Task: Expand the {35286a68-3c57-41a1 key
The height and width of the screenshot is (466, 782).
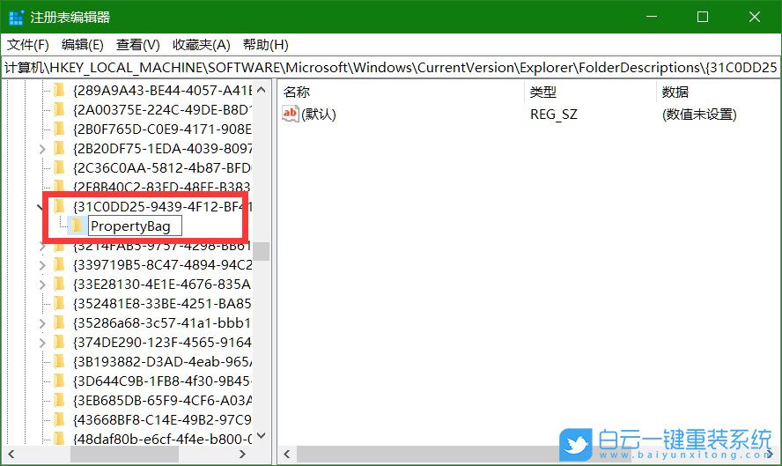Action: (42, 323)
